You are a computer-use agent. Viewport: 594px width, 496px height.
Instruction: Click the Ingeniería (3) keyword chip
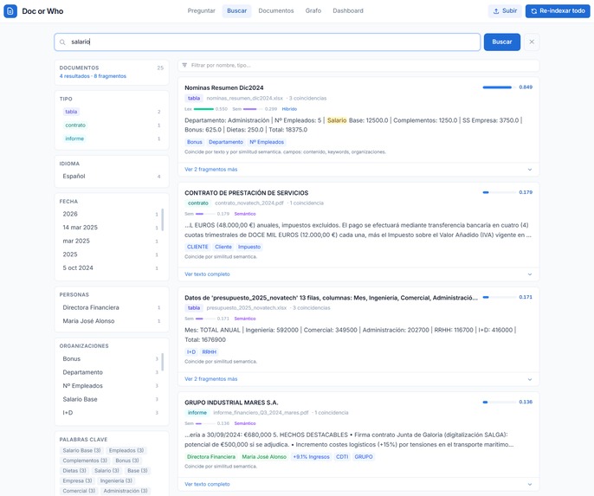pos(116,481)
